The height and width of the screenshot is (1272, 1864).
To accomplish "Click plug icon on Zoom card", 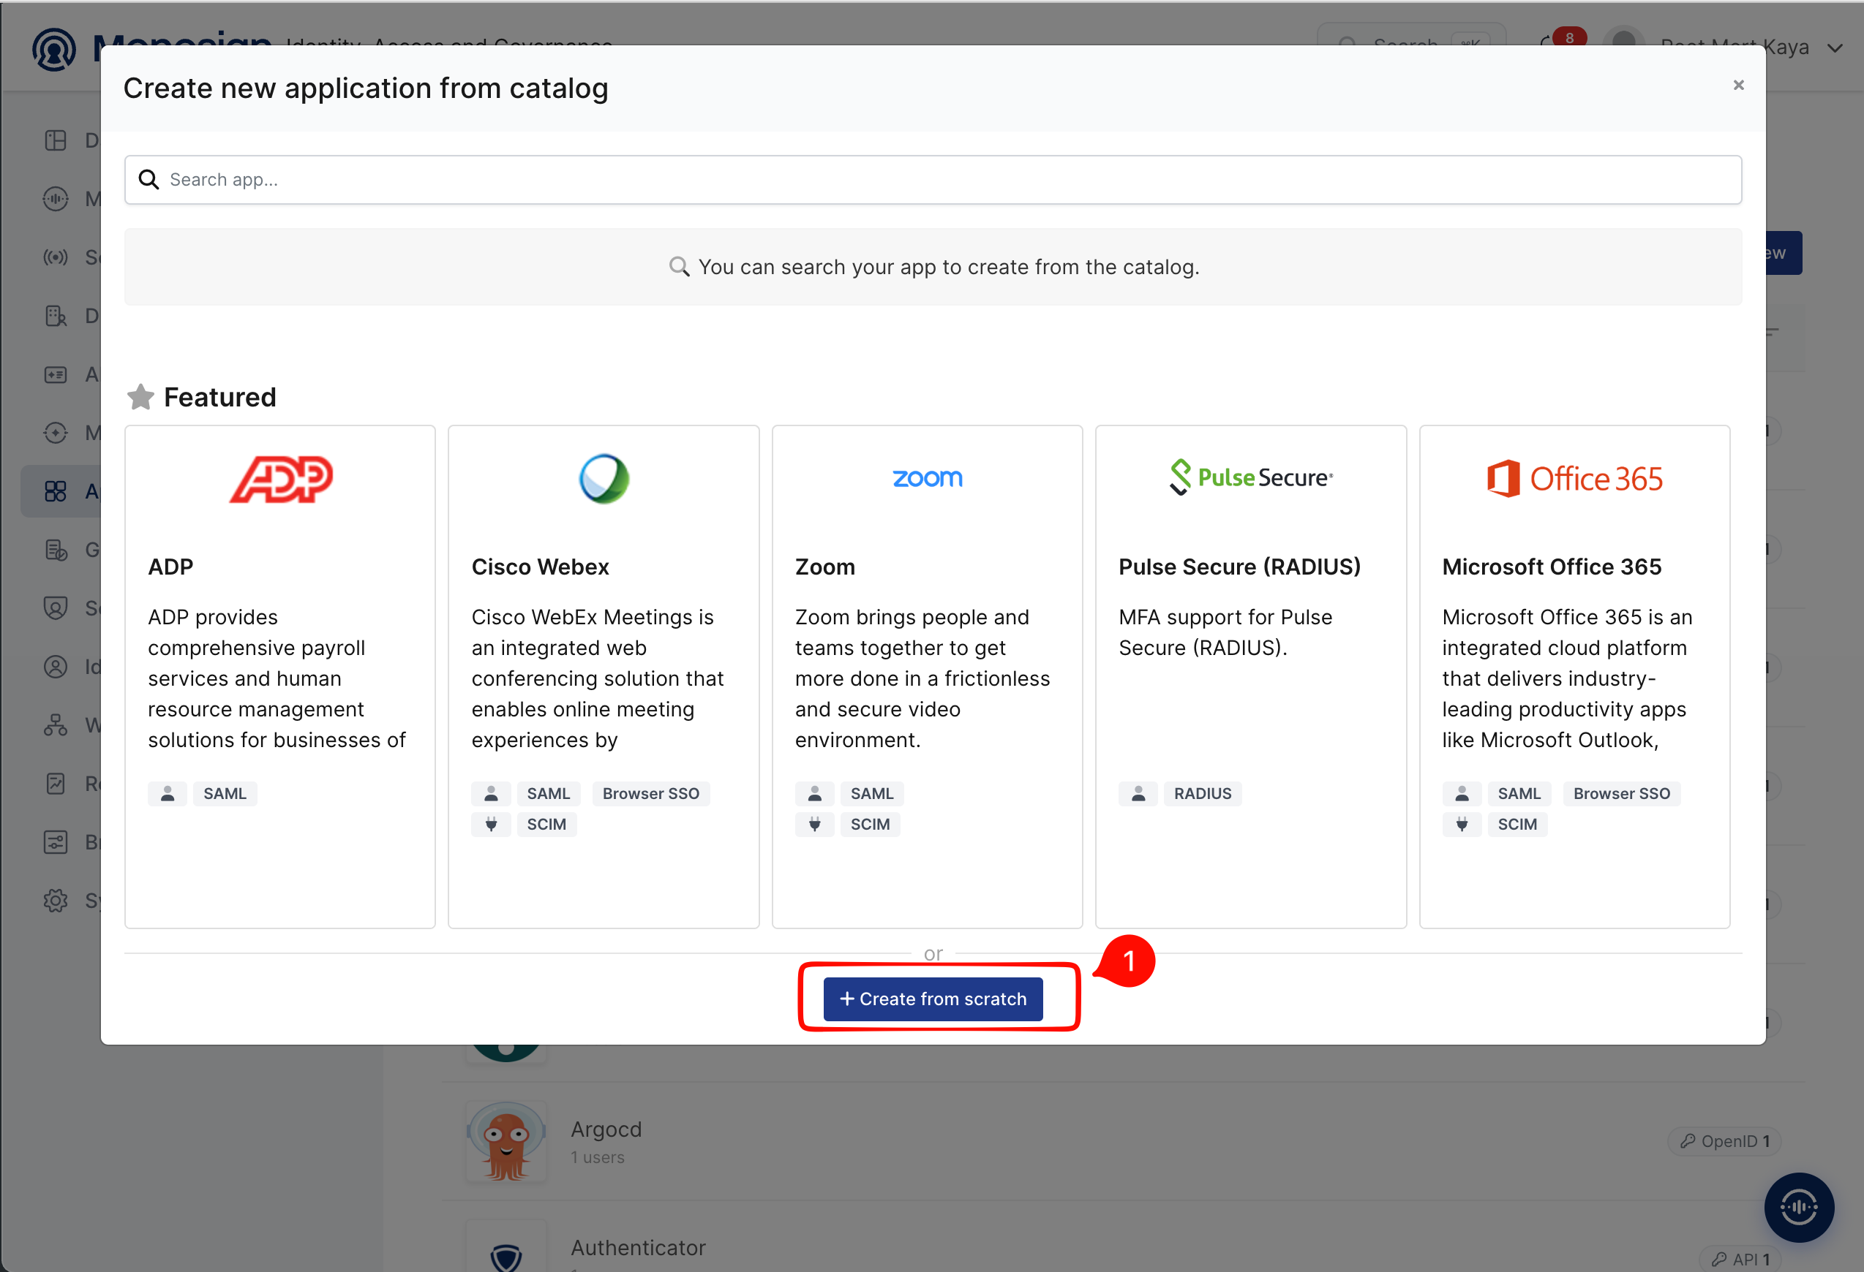I will click(x=814, y=824).
